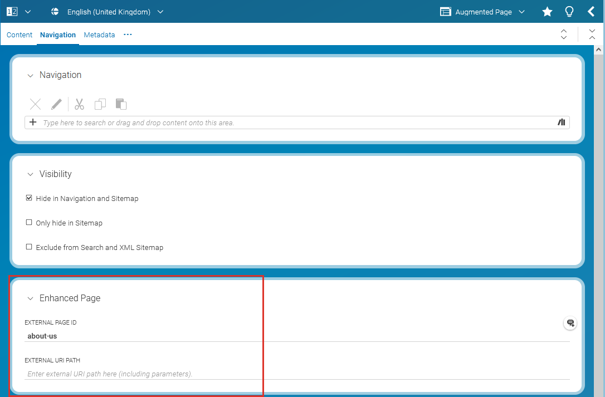Collapse the Enhanced Page section

31,298
